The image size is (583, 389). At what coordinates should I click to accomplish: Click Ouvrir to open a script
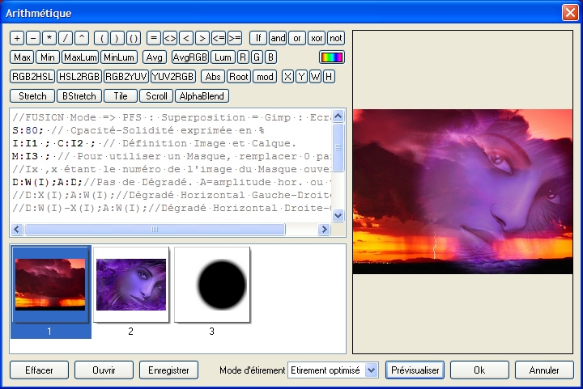click(104, 370)
